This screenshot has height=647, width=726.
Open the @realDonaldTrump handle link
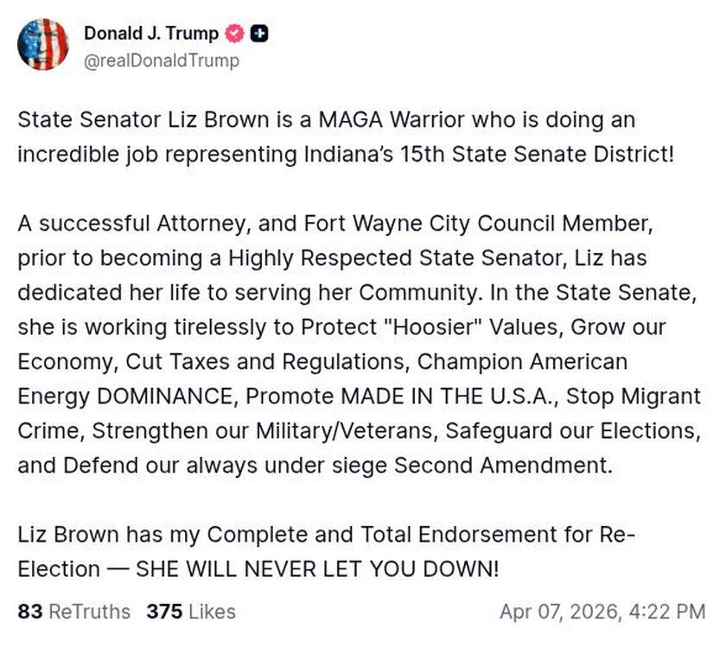pyautogui.click(x=162, y=60)
